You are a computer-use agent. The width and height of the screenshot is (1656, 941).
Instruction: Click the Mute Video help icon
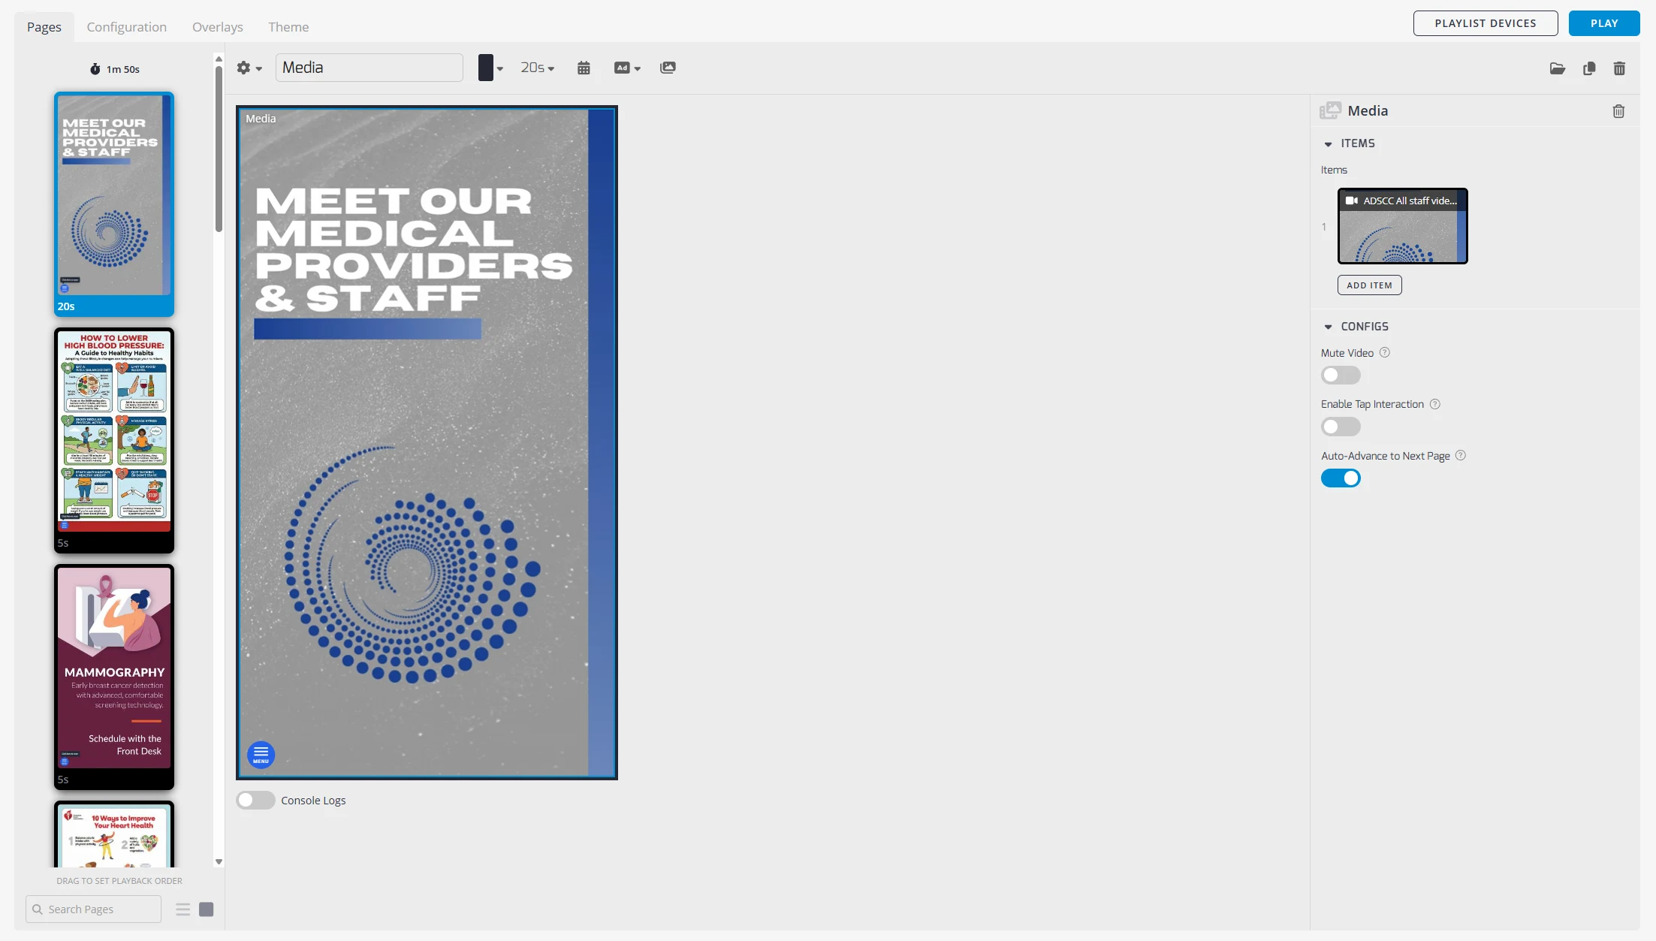[x=1385, y=352]
